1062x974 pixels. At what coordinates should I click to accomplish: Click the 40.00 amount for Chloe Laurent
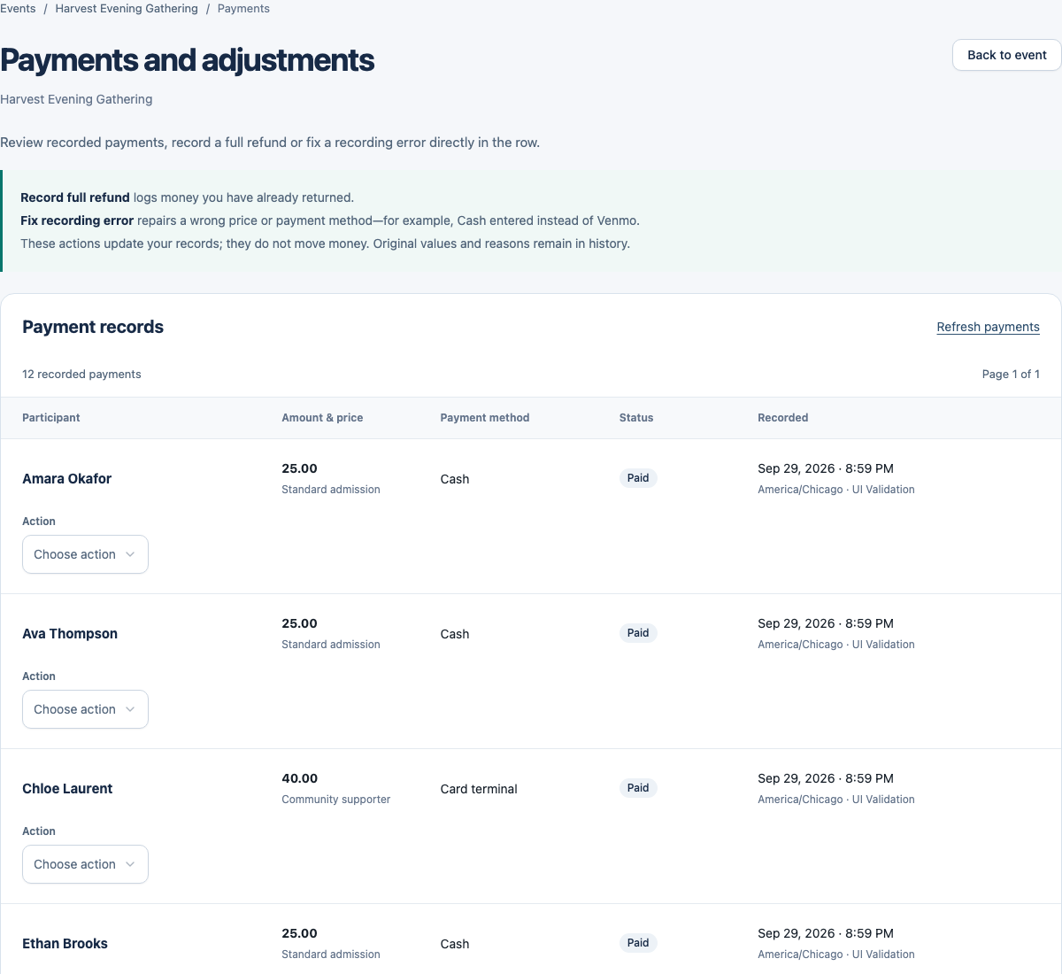point(299,779)
